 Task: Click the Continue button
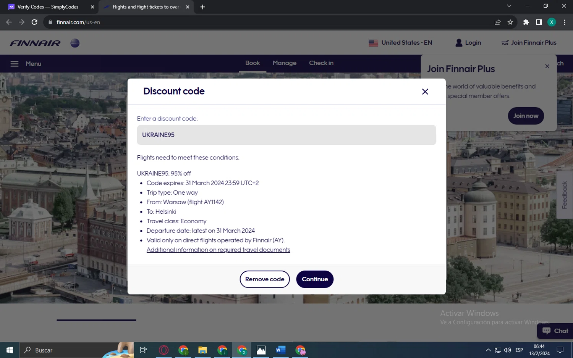pyautogui.click(x=315, y=279)
